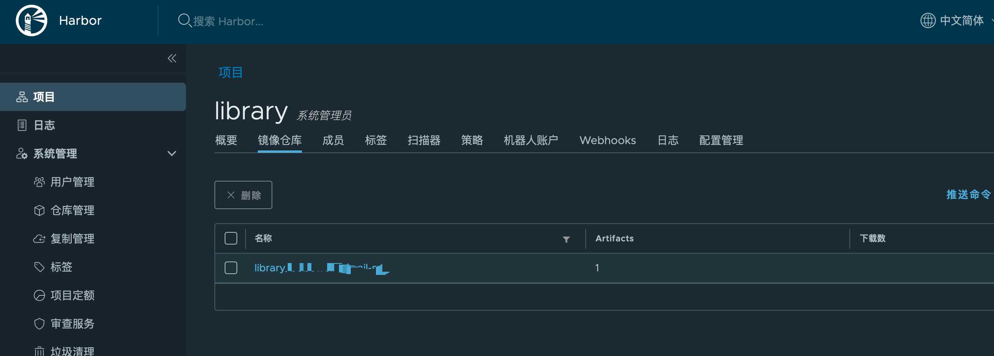The height and width of the screenshot is (356, 994).
Task: Open the Webhooks tab
Action: (x=608, y=140)
